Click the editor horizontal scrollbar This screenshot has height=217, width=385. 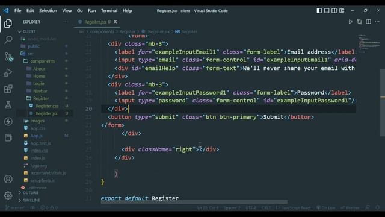point(194,202)
